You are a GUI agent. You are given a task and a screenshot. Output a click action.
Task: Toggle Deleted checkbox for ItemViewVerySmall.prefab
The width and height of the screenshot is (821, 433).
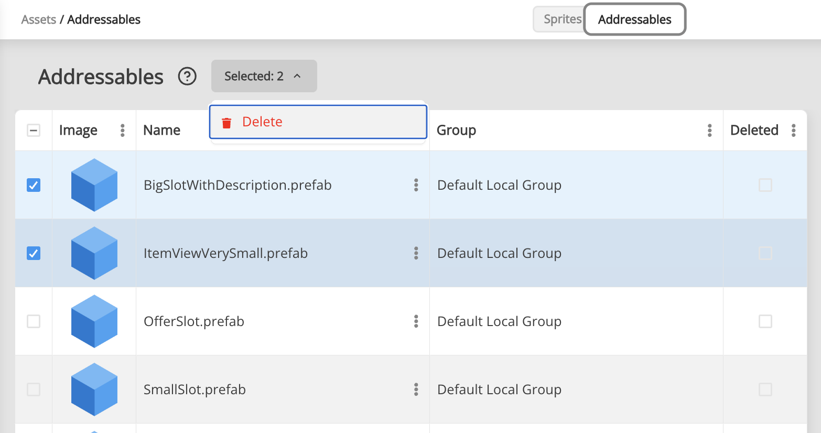[x=765, y=253]
